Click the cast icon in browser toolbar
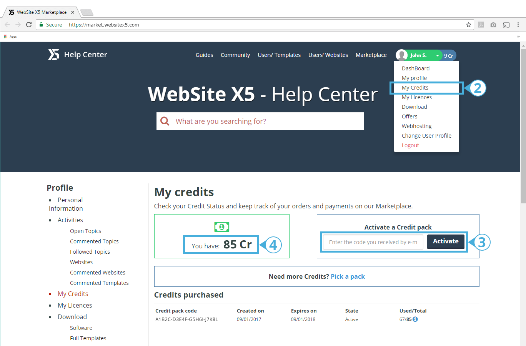 506,25
